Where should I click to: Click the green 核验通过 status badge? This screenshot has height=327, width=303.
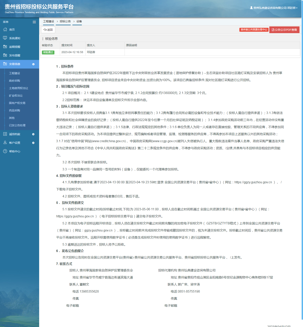48,52
